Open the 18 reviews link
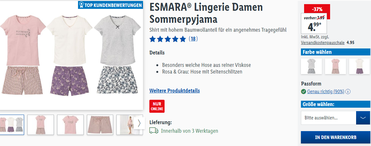 pos(193,39)
